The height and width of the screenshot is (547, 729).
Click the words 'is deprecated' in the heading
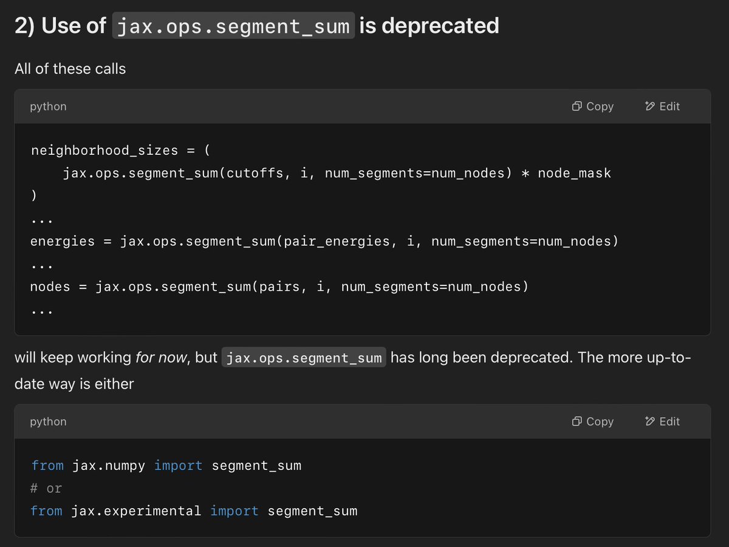(x=429, y=26)
